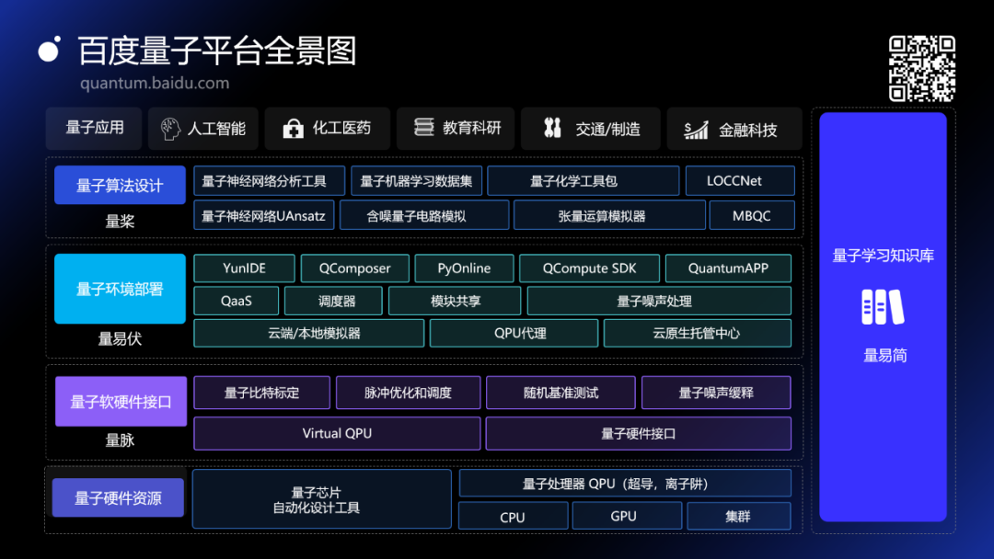This screenshot has height=559, width=994.
Task: Click the library books icon above 量易简
Action: click(883, 307)
